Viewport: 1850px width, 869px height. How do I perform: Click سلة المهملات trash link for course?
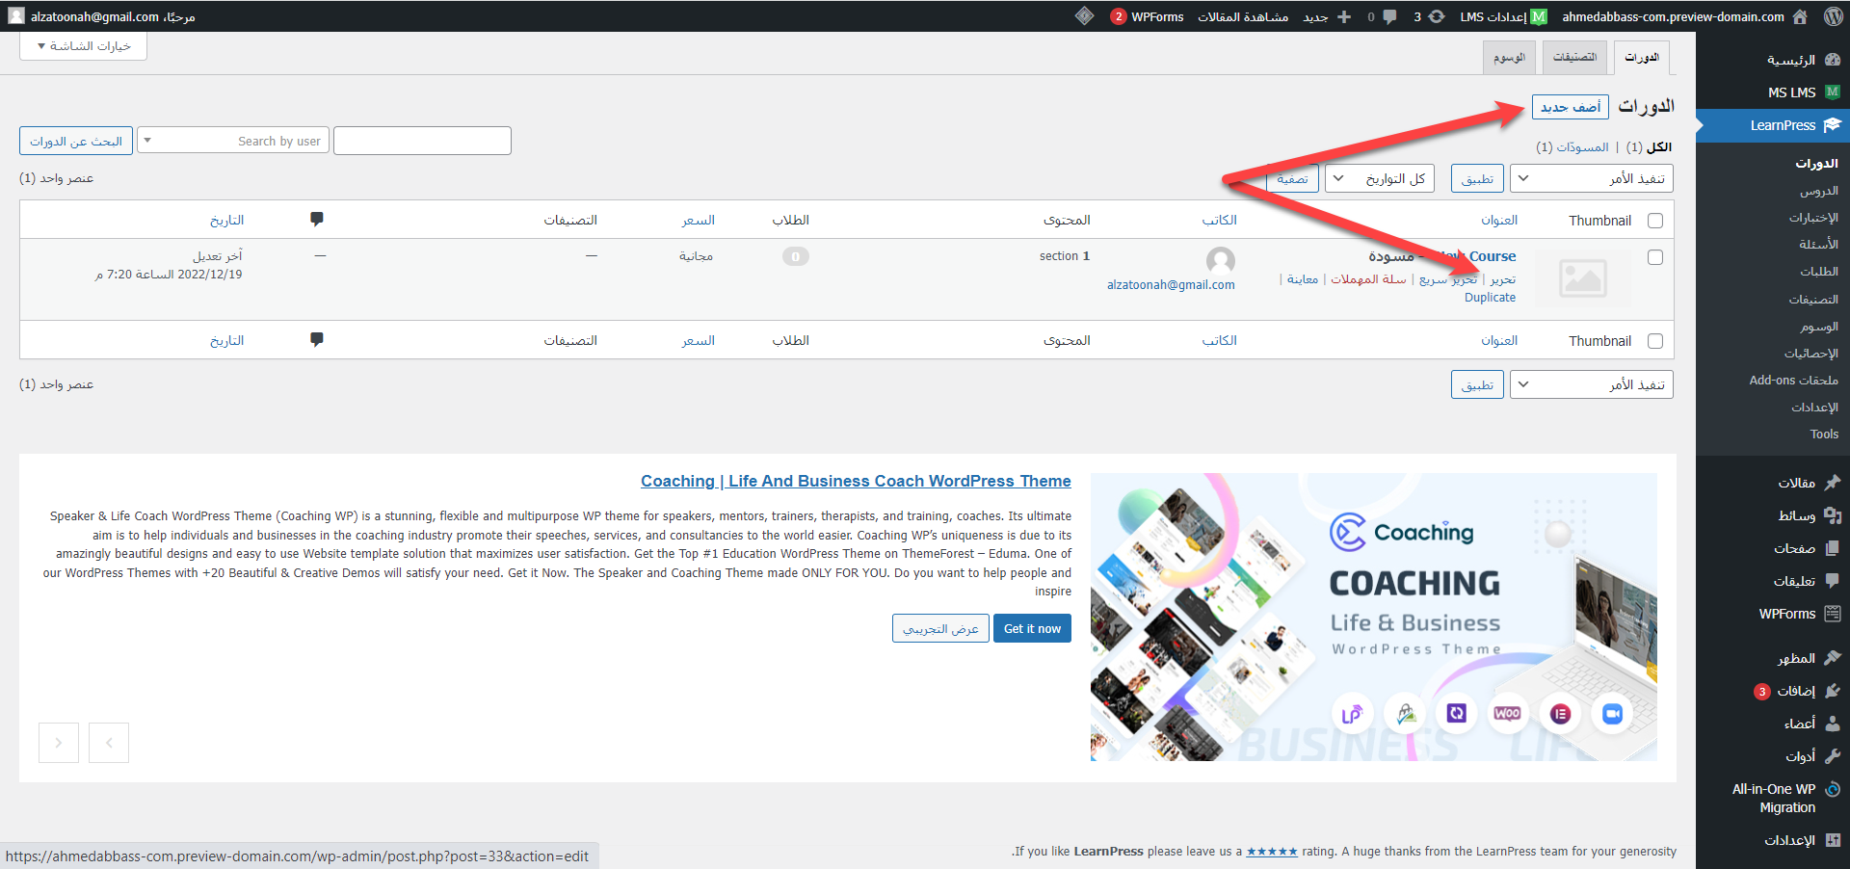[1368, 279]
